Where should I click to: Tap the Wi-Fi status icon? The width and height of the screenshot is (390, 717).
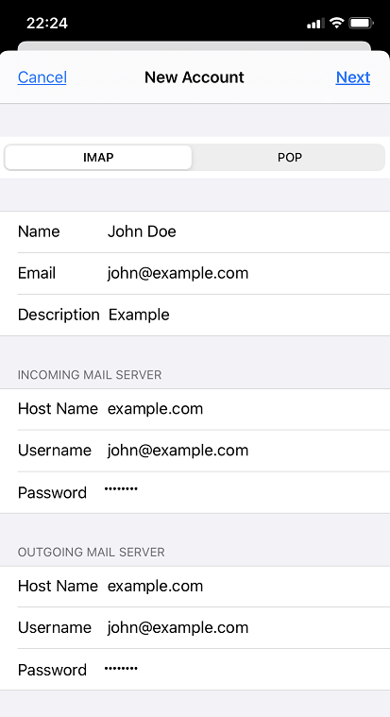click(x=337, y=23)
